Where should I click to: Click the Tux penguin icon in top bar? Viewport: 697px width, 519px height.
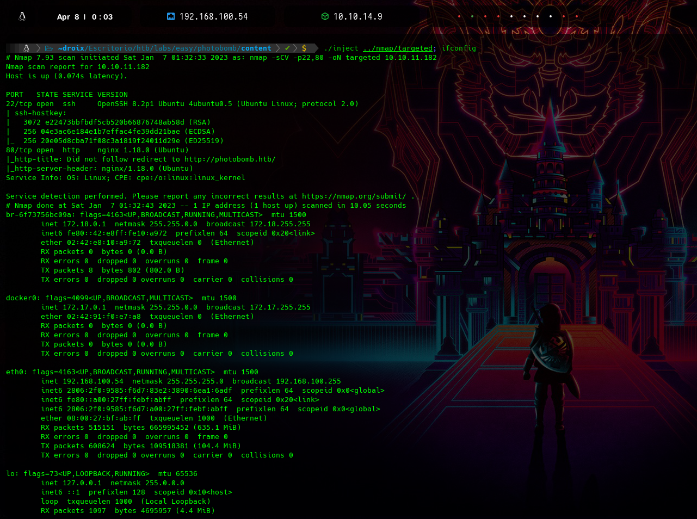(22, 16)
